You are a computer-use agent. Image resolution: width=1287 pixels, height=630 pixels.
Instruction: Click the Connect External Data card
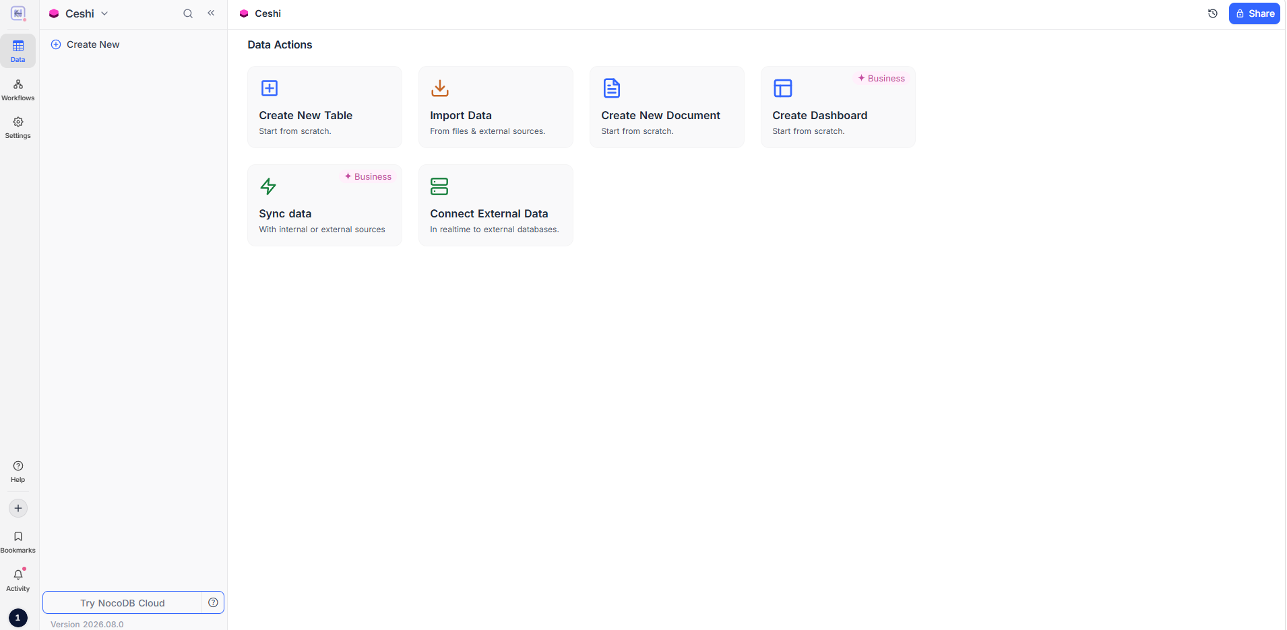pyautogui.click(x=496, y=205)
